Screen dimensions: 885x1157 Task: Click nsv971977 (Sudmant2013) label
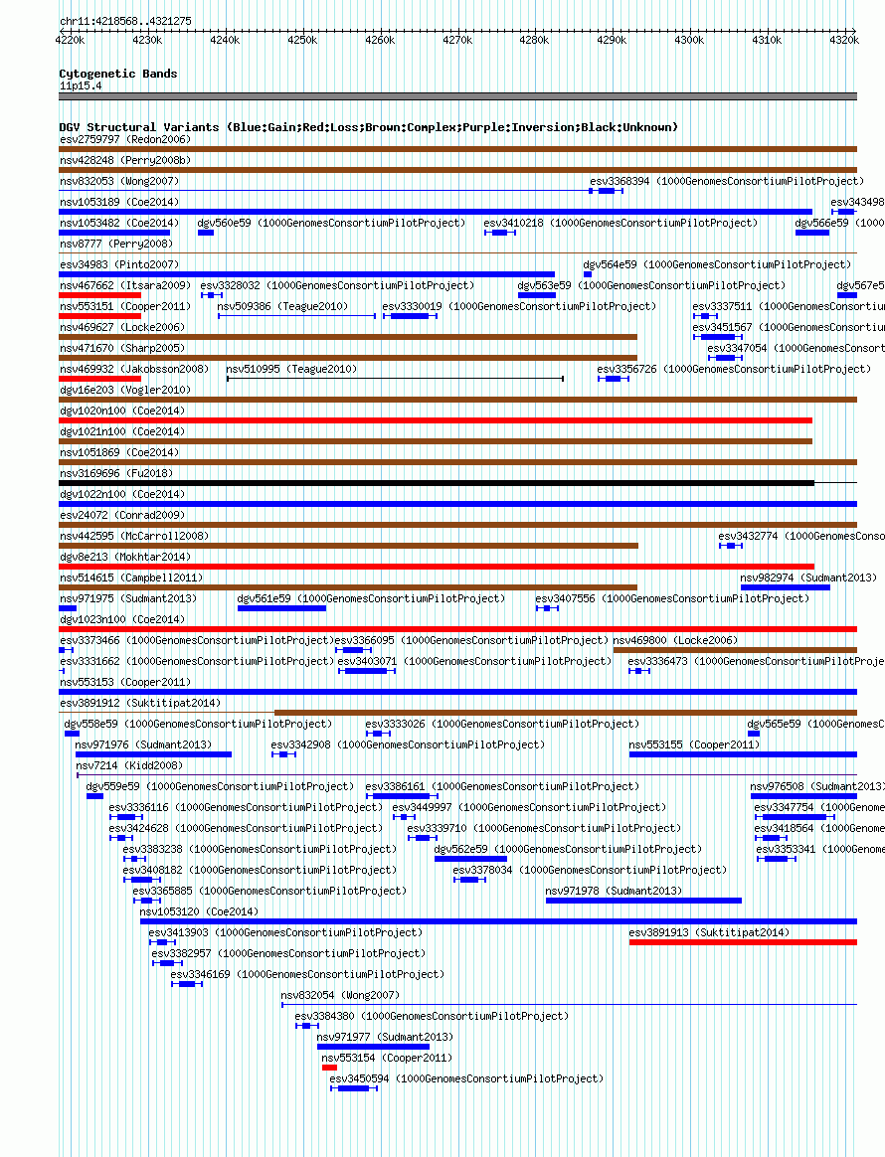[x=385, y=1037]
